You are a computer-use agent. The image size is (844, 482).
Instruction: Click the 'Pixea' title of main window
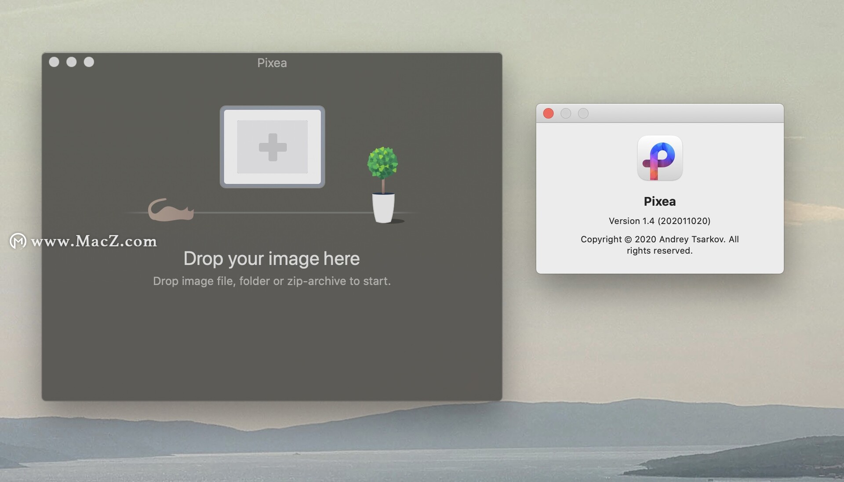coord(272,63)
